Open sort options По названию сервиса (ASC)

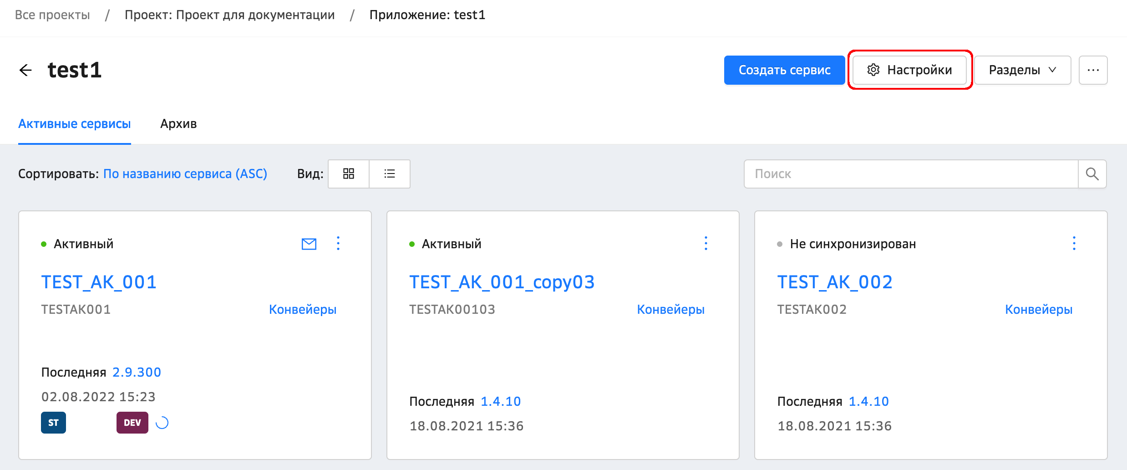coord(185,174)
